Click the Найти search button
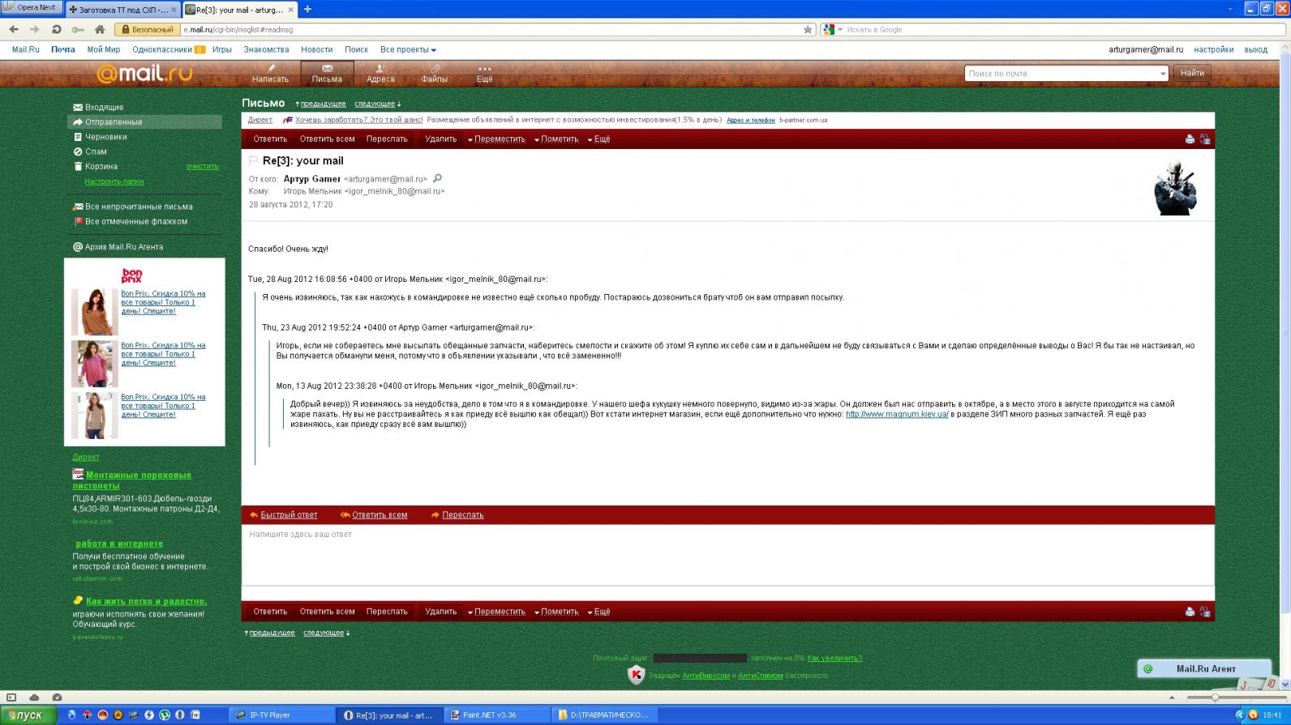Screen dimensions: 1291x725 point(1192,74)
